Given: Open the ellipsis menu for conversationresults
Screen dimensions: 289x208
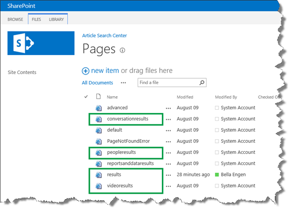Looking at the screenshot, I should tap(168, 120).
